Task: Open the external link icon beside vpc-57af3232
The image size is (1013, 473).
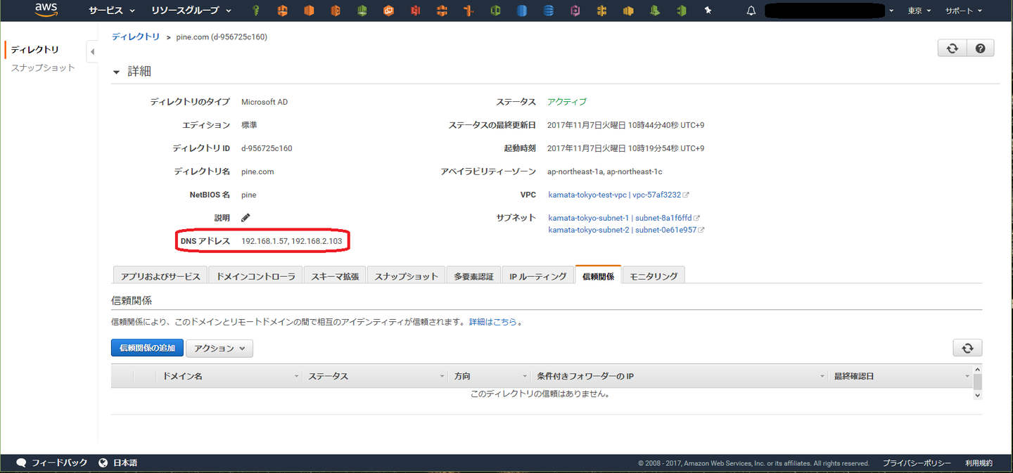Action: [x=686, y=195]
